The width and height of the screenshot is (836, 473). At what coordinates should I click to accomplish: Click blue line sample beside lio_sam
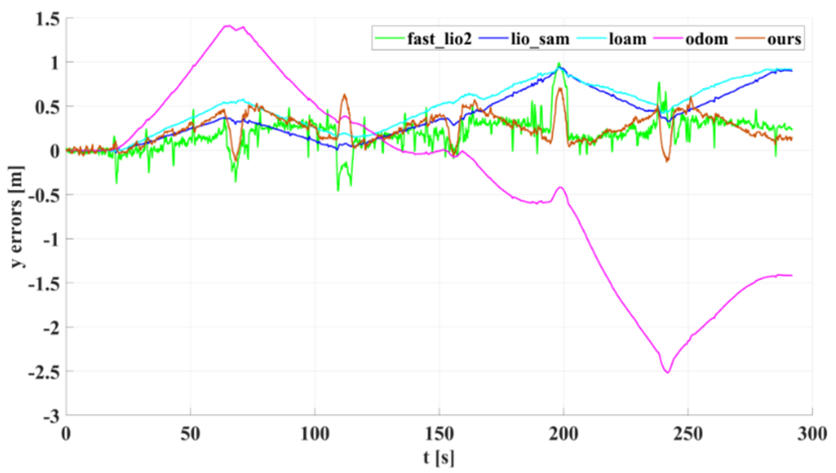coord(493,39)
